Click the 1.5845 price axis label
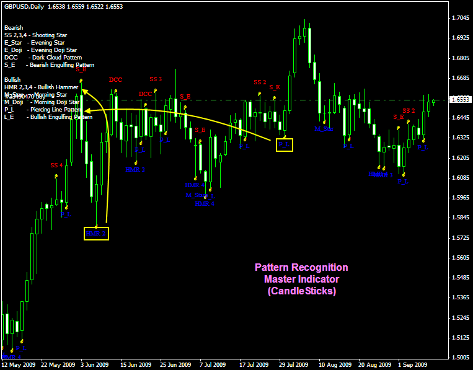 (460, 218)
